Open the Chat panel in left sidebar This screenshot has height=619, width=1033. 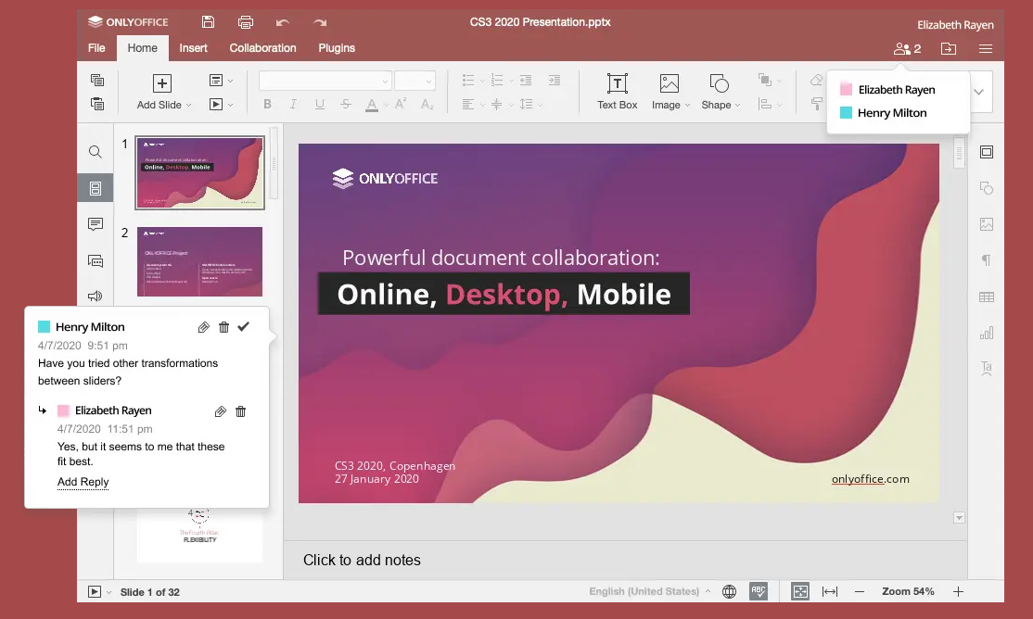tap(96, 260)
